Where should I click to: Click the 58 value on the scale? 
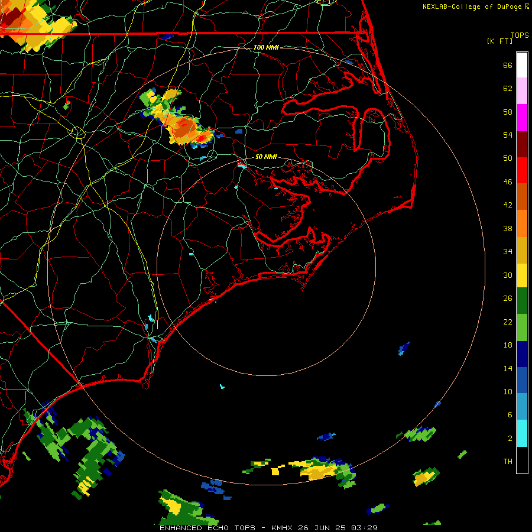coord(508,112)
